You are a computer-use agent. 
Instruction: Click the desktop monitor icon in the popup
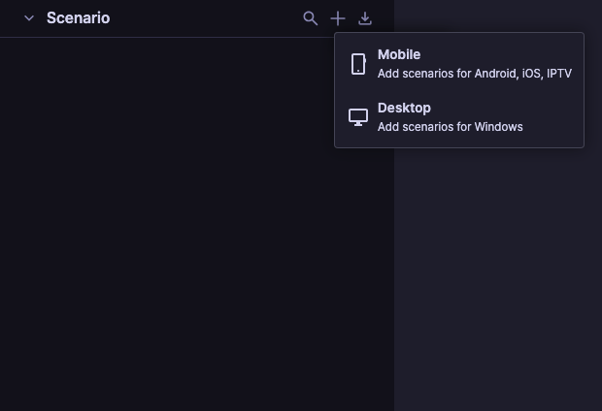(x=358, y=117)
